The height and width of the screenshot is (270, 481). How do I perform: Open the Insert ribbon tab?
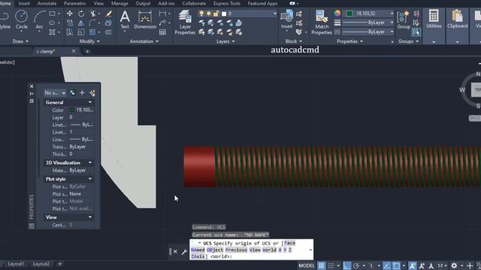(x=24, y=3)
